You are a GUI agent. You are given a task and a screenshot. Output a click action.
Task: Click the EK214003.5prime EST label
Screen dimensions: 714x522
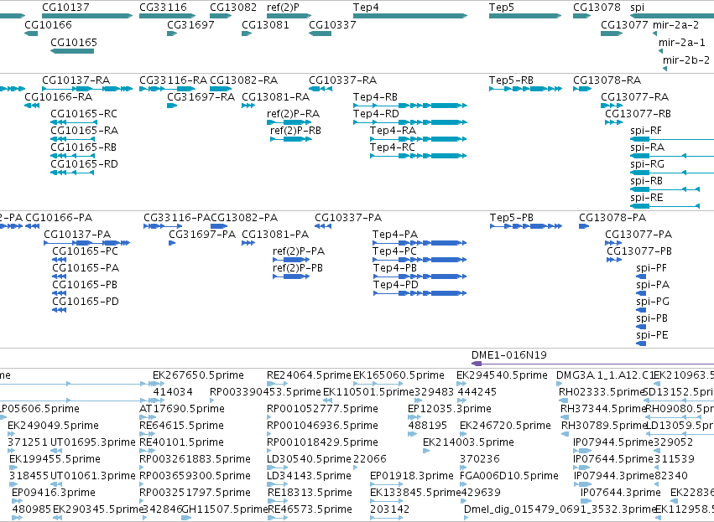click(x=468, y=442)
